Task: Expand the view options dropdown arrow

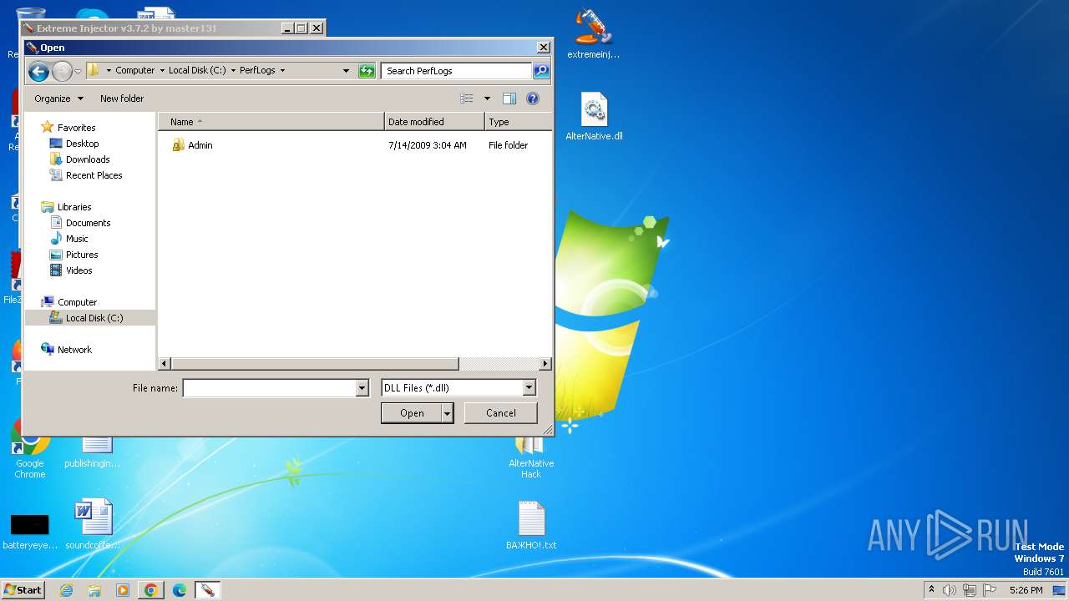Action: tap(487, 98)
